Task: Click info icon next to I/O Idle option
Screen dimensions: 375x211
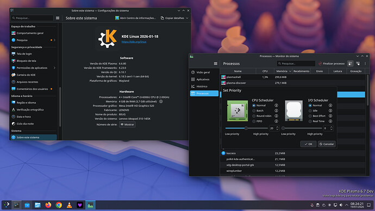Action: pyautogui.click(x=330, y=110)
